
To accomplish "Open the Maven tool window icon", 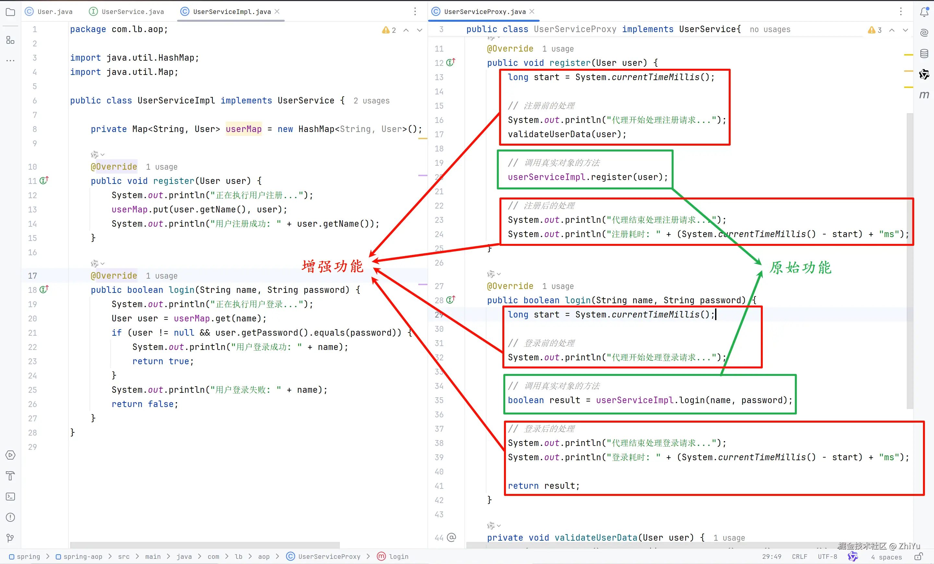I will (x=924, y=95).
